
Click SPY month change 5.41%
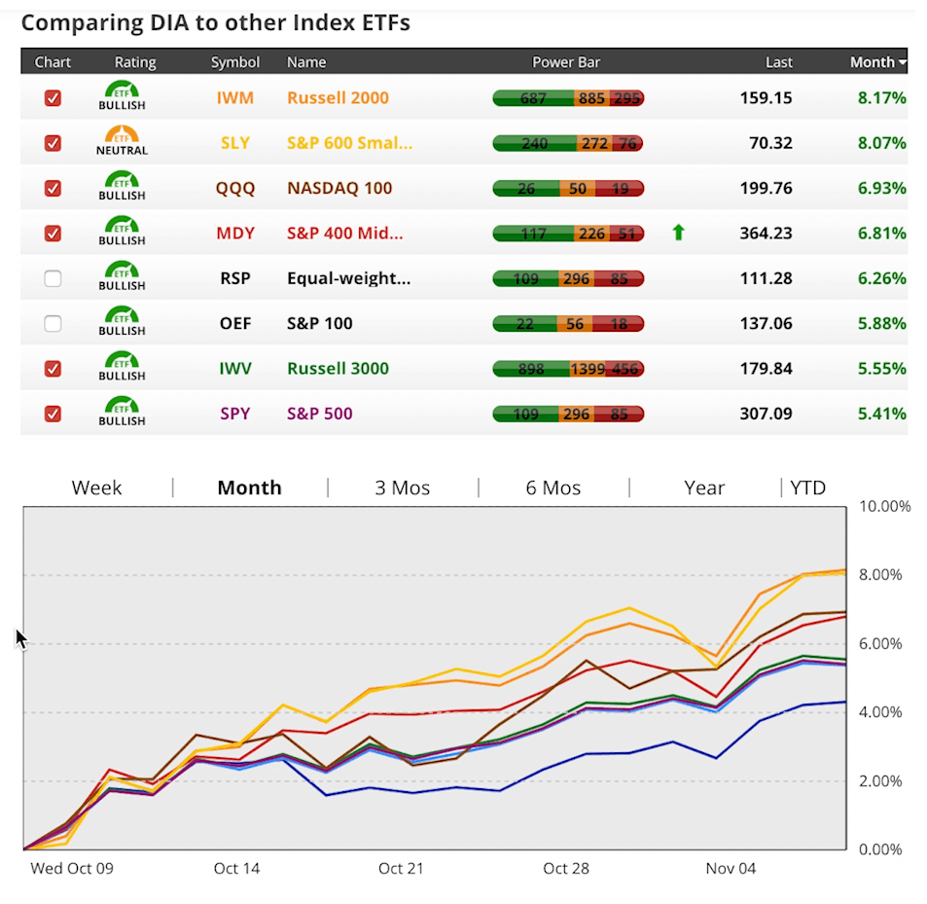click(x=882, y=414)
